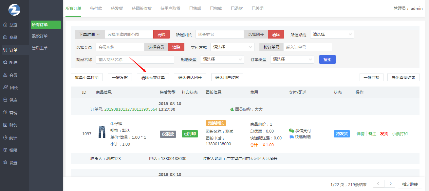Open the 订单类型 order type dropdown
The image size is (429, 191).
tap(292, 59)
